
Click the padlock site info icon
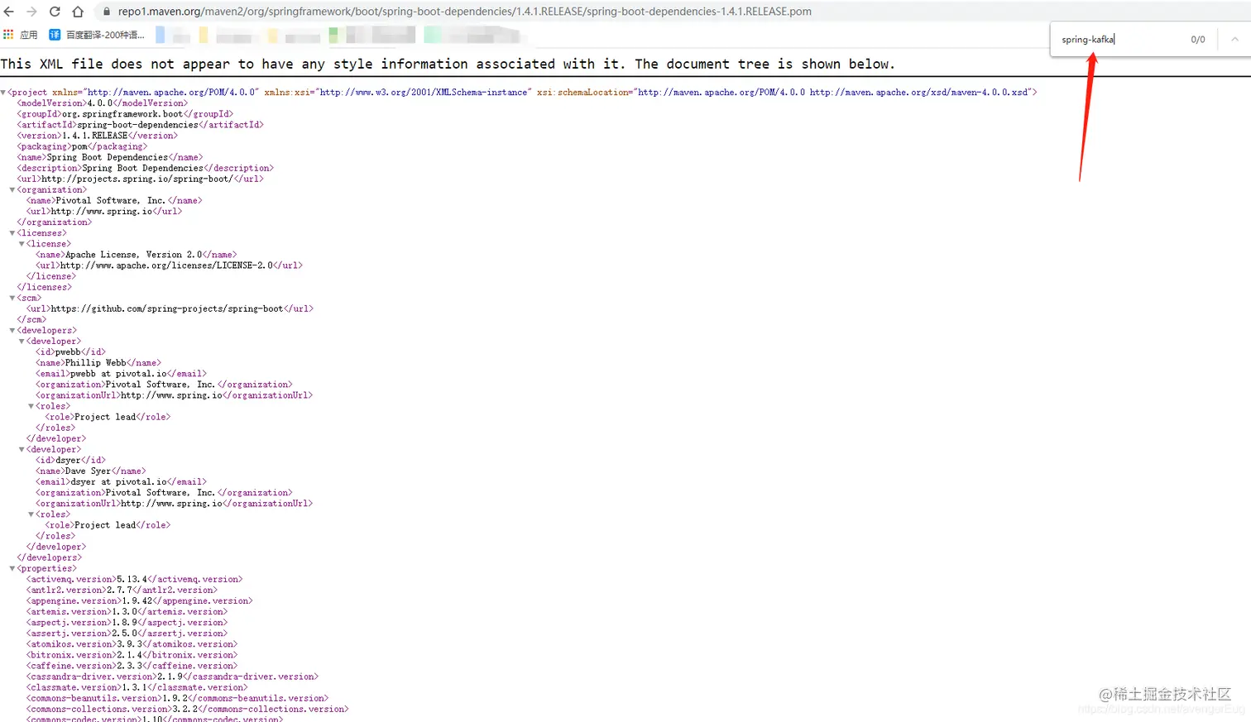(x=106, y=12)
